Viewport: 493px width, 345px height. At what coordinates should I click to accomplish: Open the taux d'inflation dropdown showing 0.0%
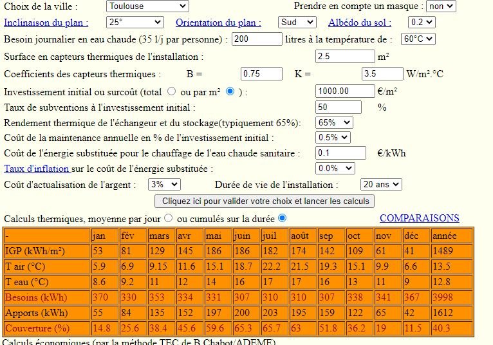335,168
